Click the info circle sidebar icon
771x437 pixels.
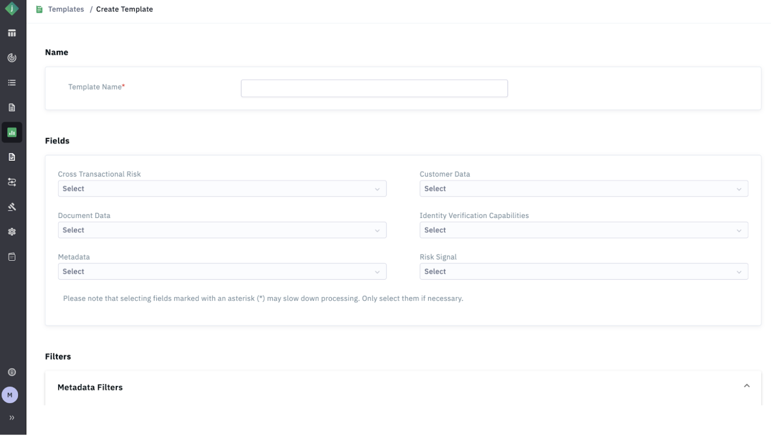(x=12, y=372)
